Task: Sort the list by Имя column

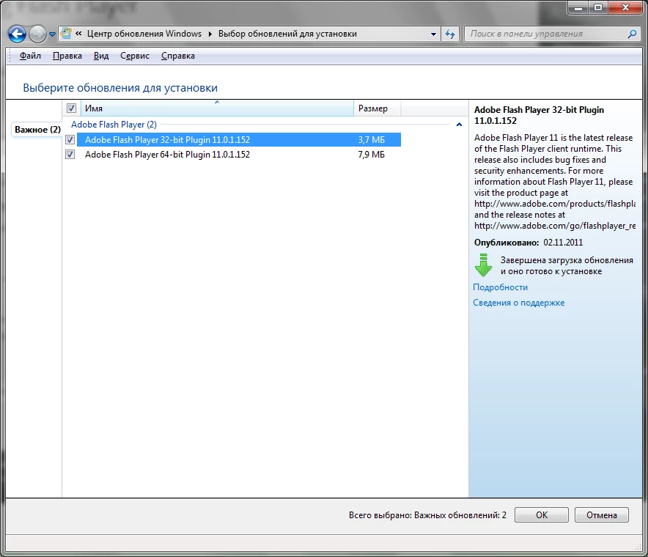Action: pyautogui.click(x=217, y=108)
